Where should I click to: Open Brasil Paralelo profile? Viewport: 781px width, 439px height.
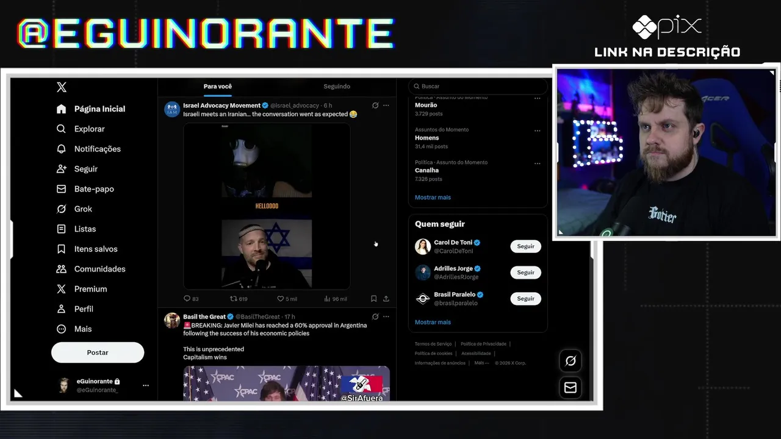pos(455,295)
